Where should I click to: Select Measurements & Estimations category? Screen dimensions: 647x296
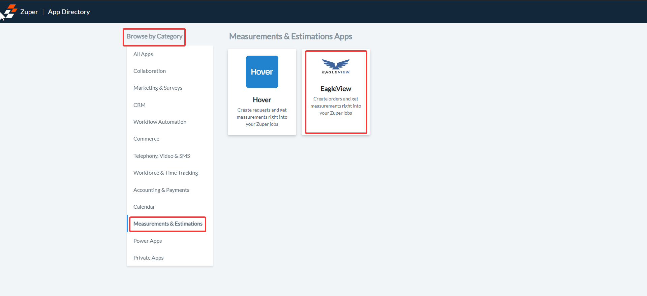pos(170,224)
